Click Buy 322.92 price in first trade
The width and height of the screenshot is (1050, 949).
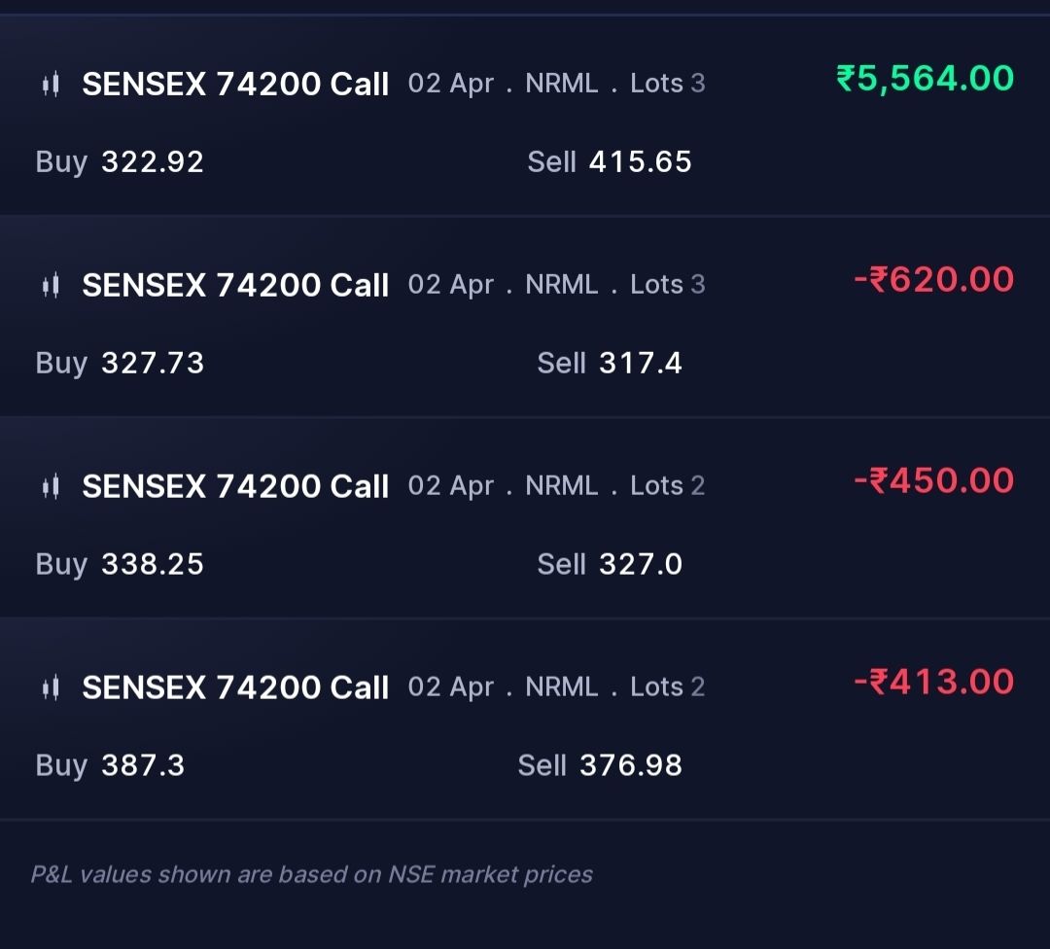152,162
